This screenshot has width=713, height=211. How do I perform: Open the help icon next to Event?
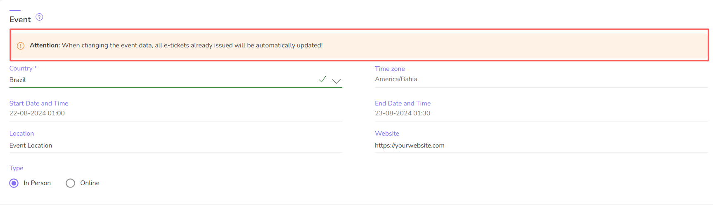39,17
